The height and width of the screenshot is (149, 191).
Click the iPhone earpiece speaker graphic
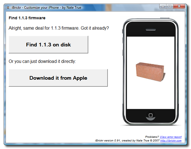151,29
